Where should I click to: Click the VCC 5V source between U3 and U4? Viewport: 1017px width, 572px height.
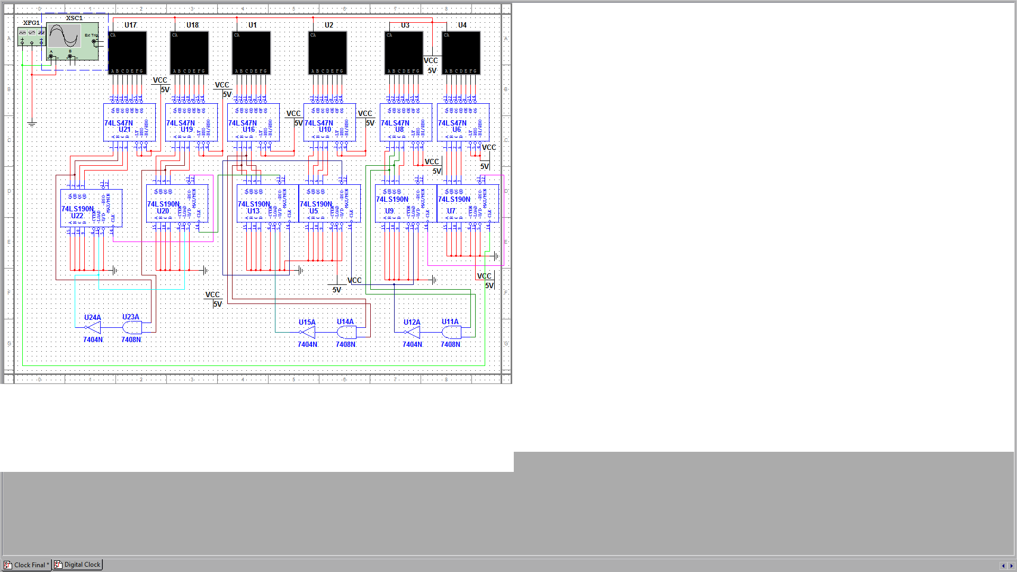(432, 65)
